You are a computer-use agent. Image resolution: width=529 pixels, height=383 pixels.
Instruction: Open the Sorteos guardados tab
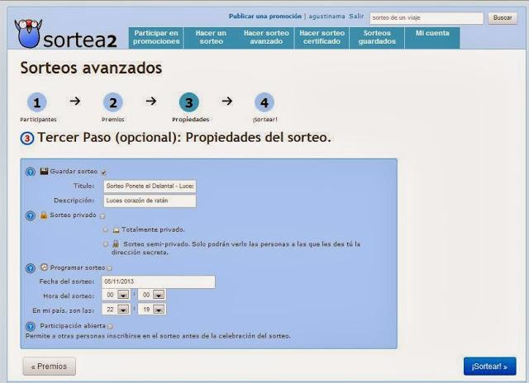377,37
